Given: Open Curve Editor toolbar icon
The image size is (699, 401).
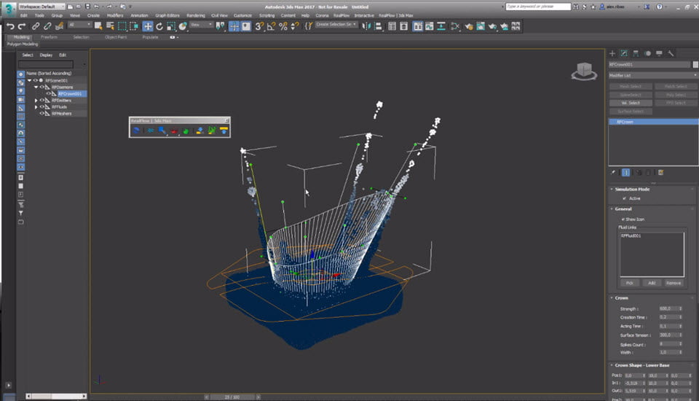Looking at the screenshot, I should point(430,26).
